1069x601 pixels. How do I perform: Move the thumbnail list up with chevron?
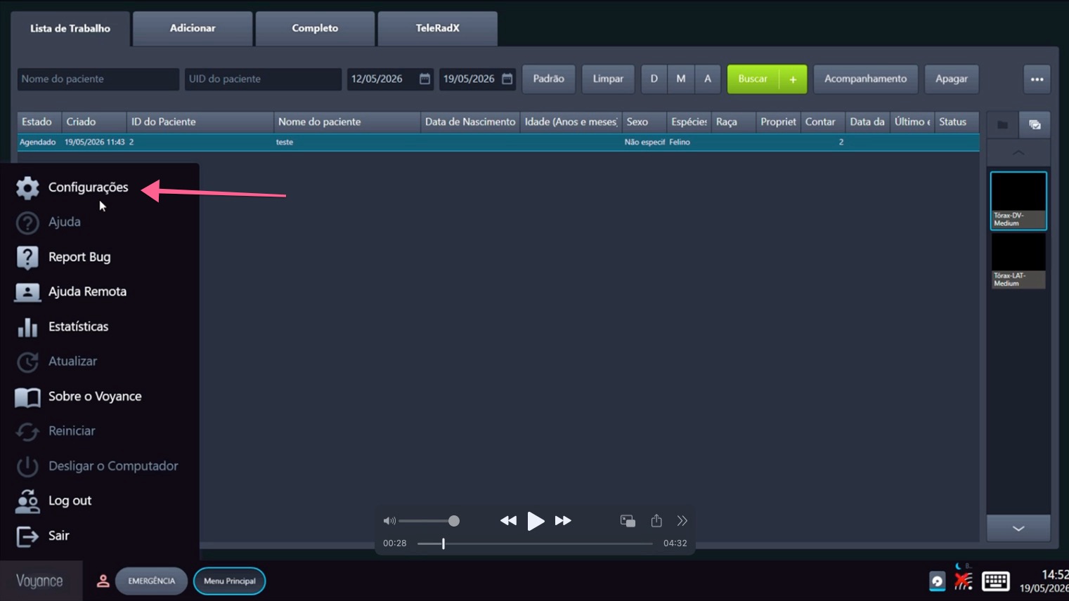click(1018, 152)
